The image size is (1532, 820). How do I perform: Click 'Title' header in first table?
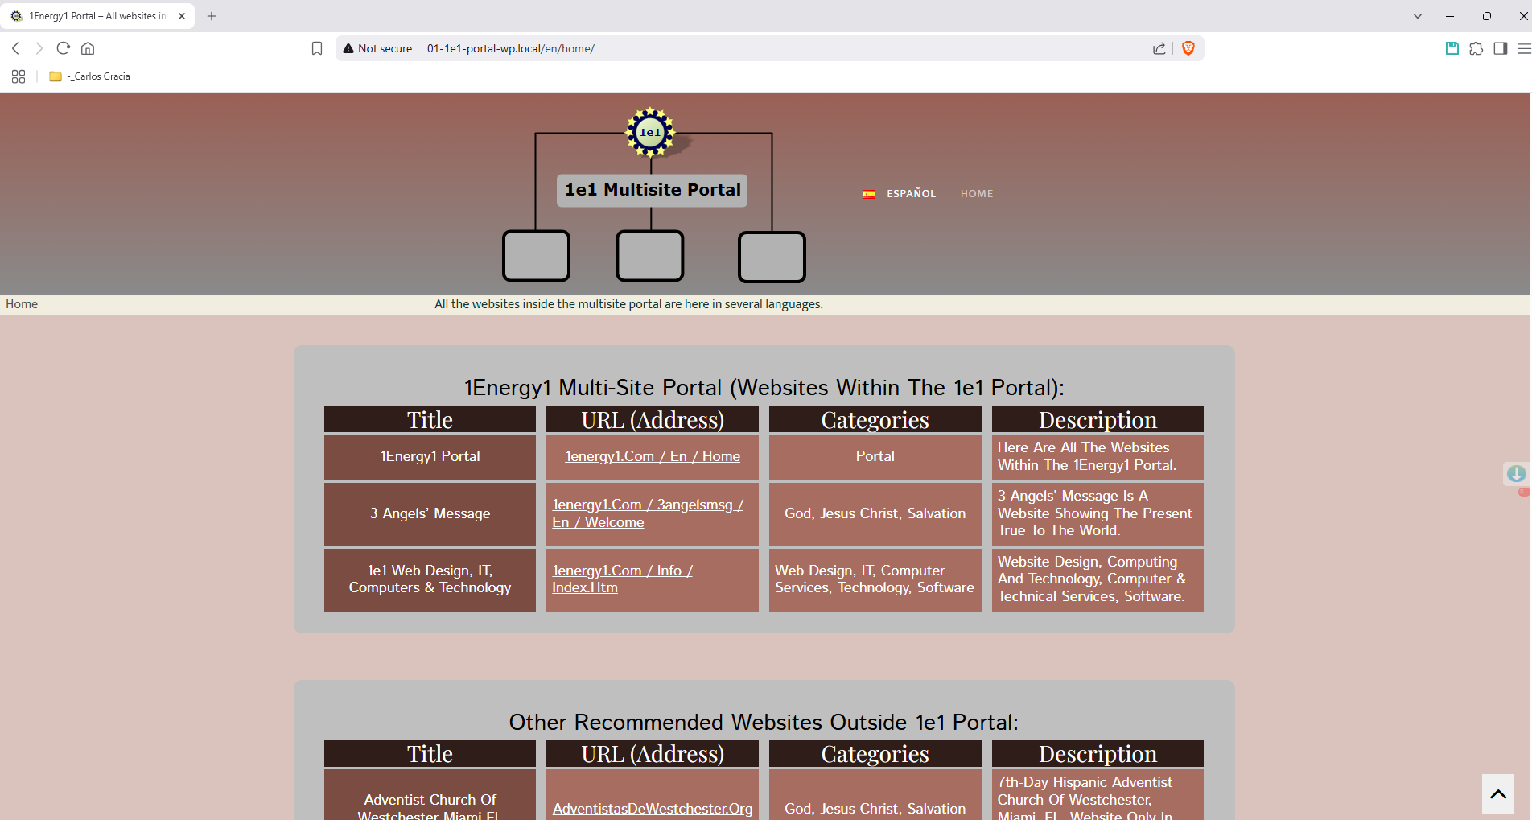coord(430,419)
